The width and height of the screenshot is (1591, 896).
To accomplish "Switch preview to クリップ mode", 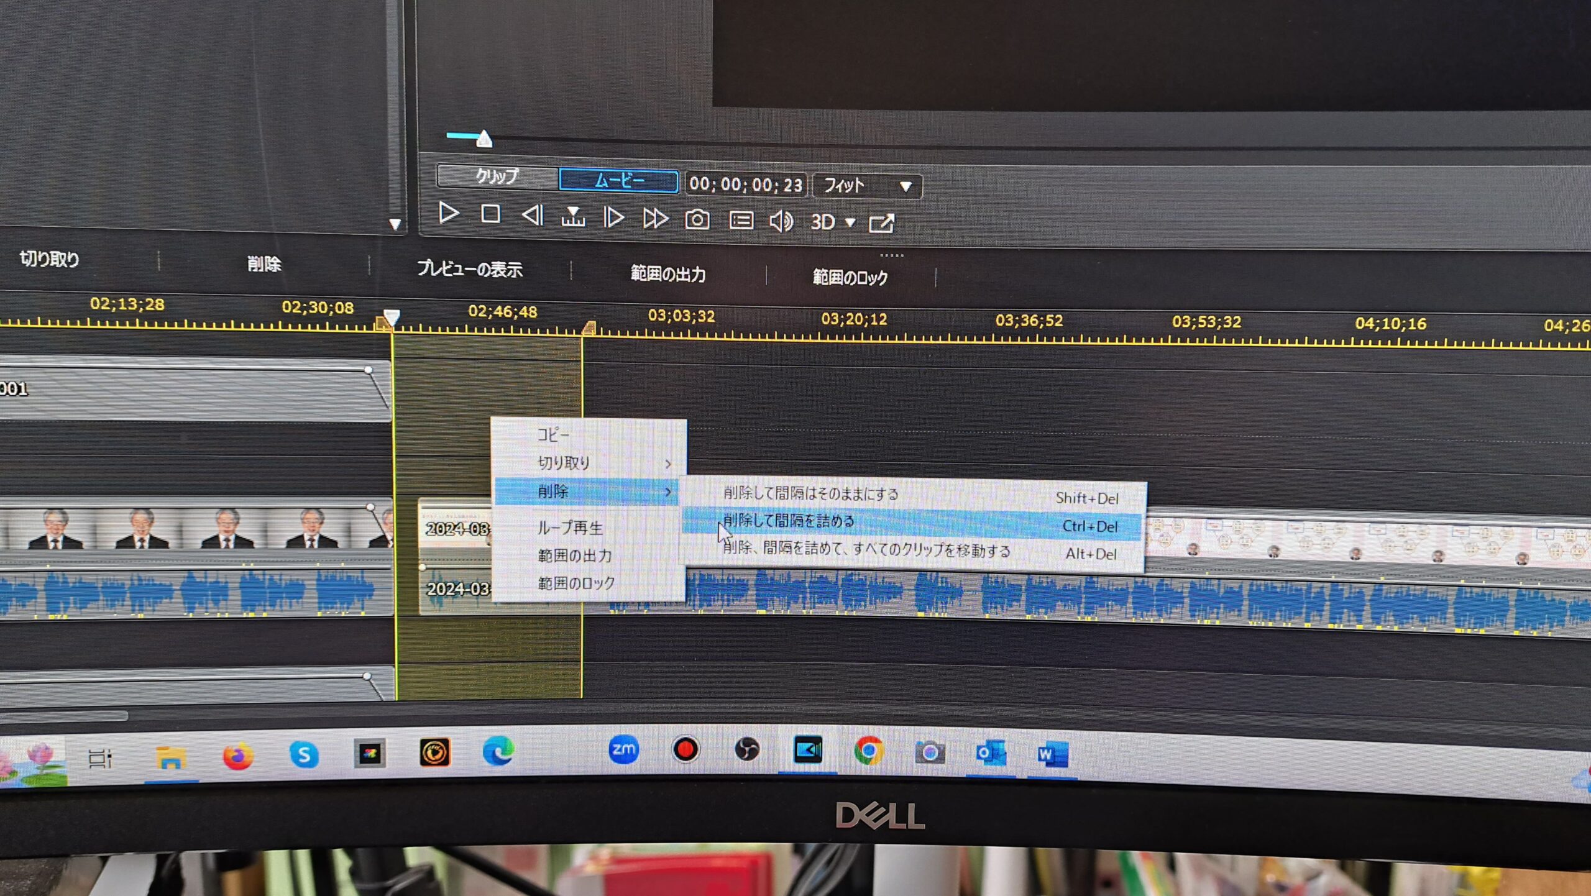I will 497,176.
